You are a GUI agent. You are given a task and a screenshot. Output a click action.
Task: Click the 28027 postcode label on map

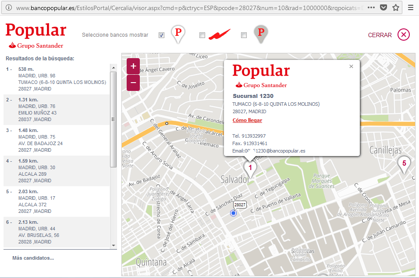click(x=240, y=205)
